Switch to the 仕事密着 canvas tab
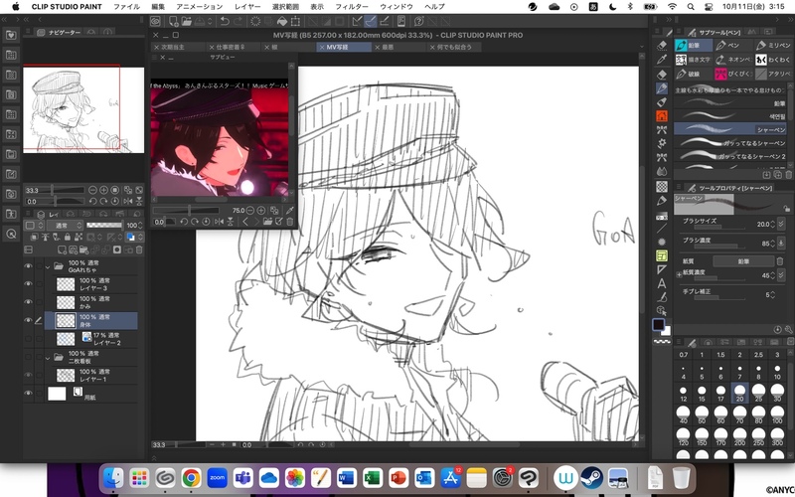The width and height of the screenshot is (795, 497). [x=233, y=47]
